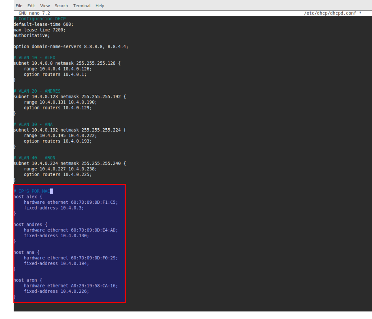Open the Edit menu
The height and width of the screenshot is (319, 372).
(x=31, y=5)
